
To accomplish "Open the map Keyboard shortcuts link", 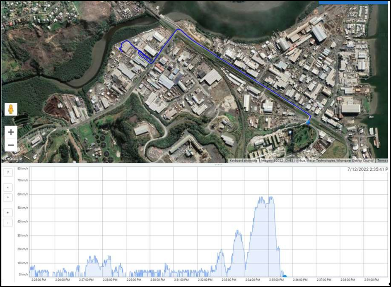I will (243, 161).
